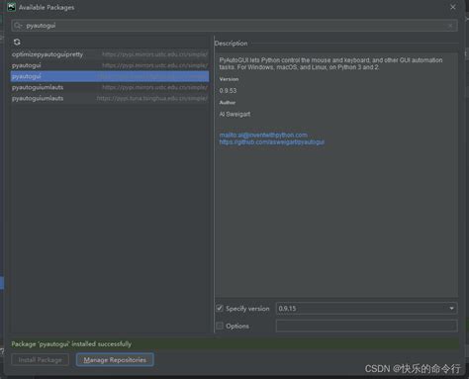Select the optimizepyautoguipretty package
The height and width of the screenshot is (379, 469).
tap(110, 54)
